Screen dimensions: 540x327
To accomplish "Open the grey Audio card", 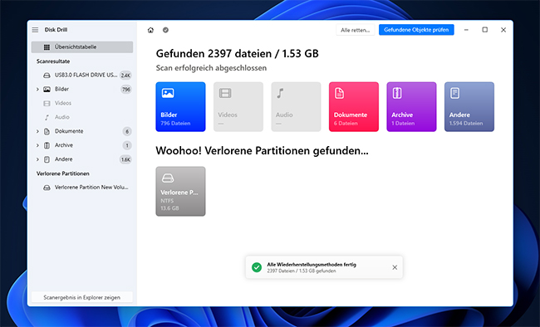I will click(296, 107).
